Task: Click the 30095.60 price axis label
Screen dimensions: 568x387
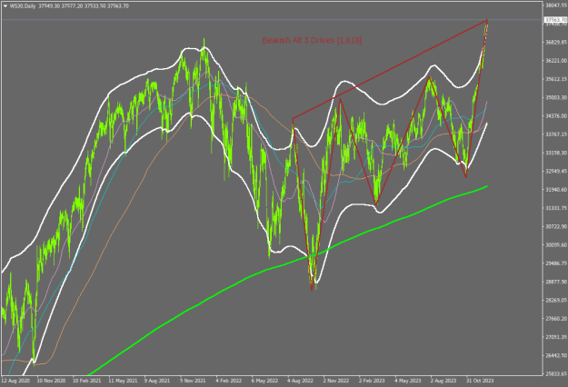Action: pos(556,244)
